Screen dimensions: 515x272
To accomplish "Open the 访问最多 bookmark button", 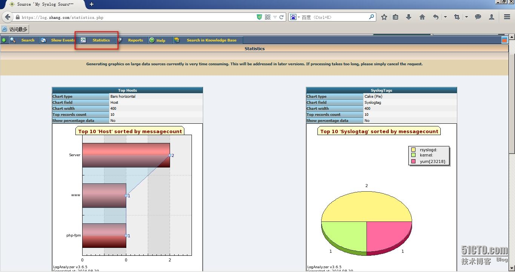I will (x=15, y=29).
